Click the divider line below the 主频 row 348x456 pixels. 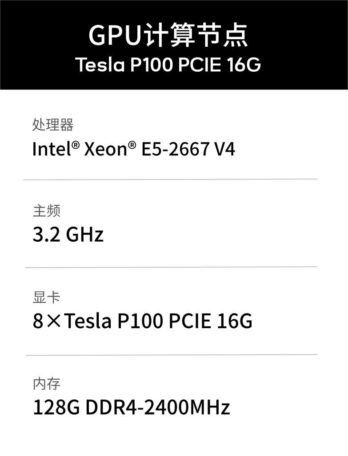[171, 267]
